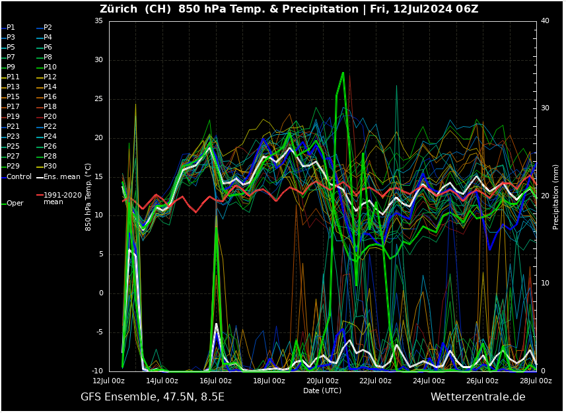566x413 pixels.
Task: Click the Precipitation (mm) axis title
Action: coord(556,197)
